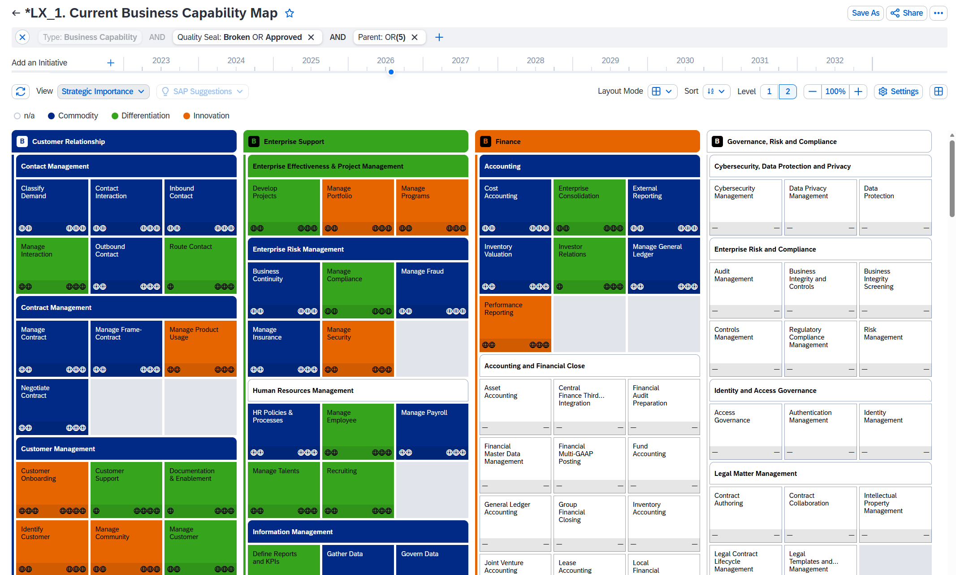Open the Risk Management capability card

click(895, 348)
